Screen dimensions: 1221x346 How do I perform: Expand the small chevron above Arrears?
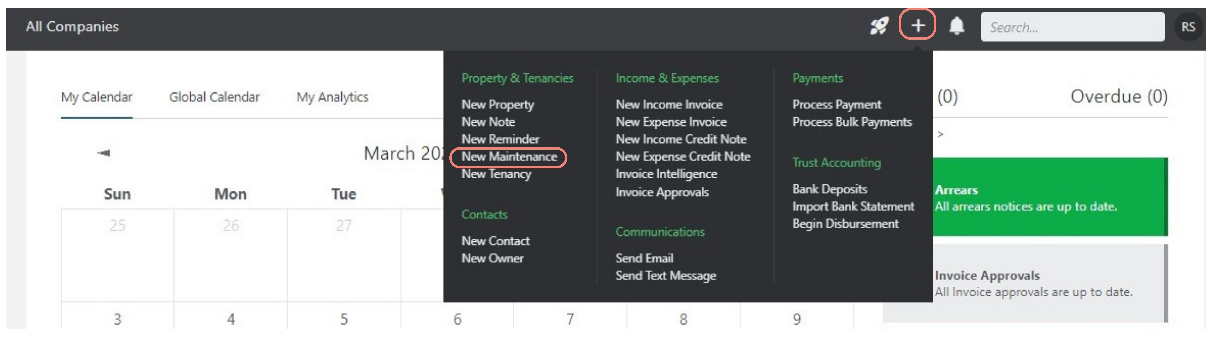tap(940, 134)
